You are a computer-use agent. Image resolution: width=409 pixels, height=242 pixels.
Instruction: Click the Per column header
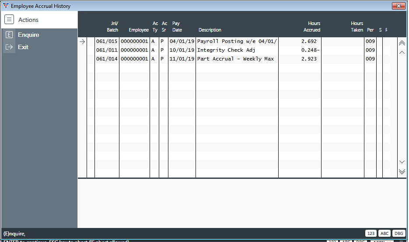coord(370,30)
